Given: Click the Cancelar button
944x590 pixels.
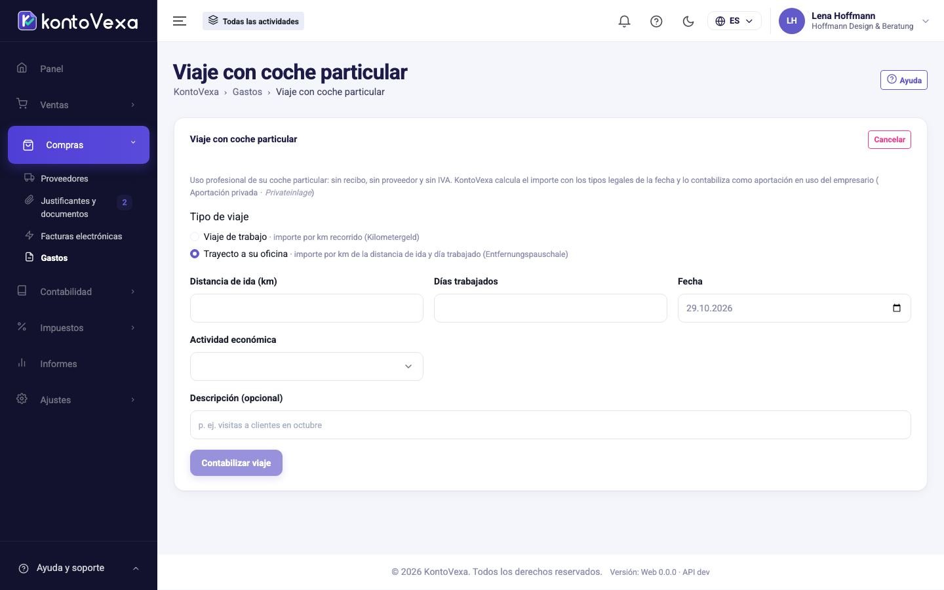Looking at the screenshot, I should [889, 140].
